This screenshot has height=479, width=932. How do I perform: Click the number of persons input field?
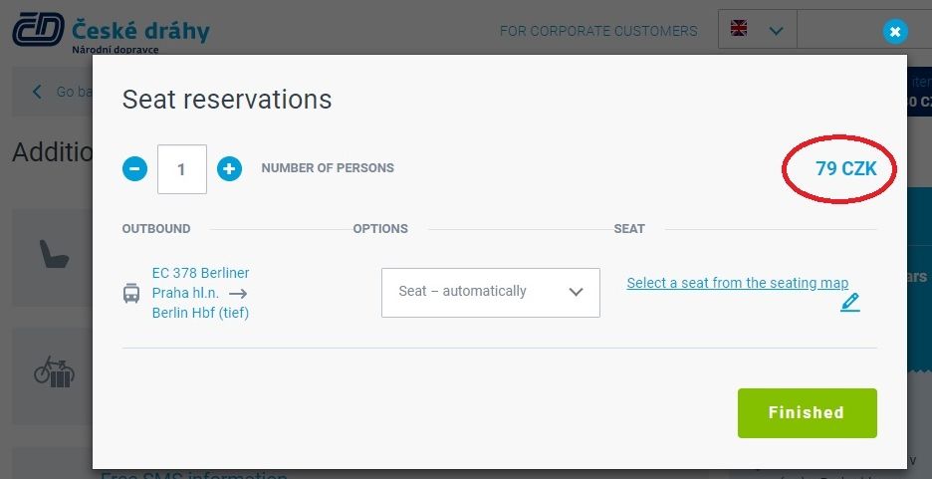(182, 169)
